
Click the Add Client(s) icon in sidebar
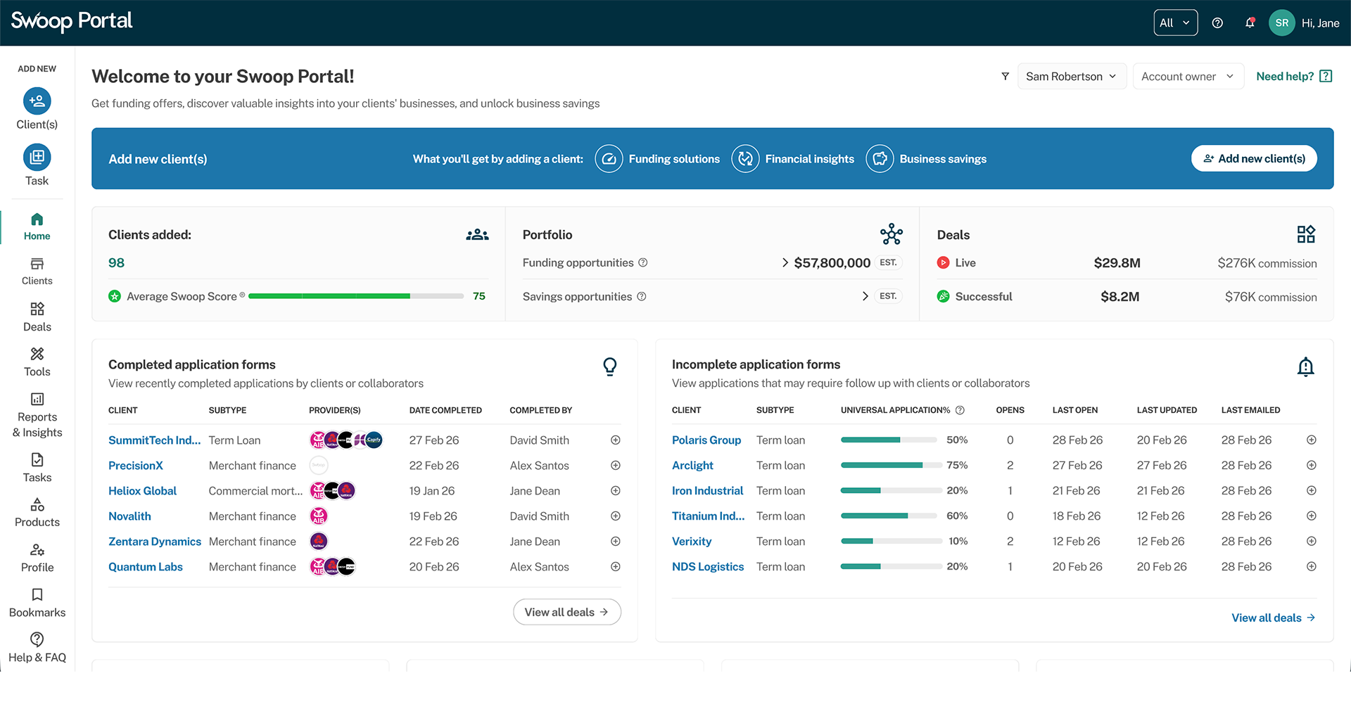click(37, 101)
